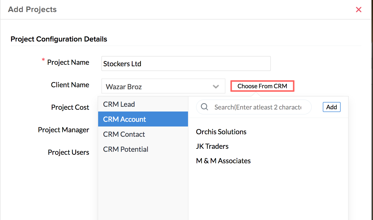Click the Project Cost label
Image resolution: width=373 pixels, height=220 pixels.
point(70,107)
